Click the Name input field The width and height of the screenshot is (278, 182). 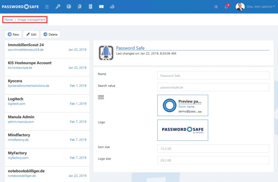213,76
